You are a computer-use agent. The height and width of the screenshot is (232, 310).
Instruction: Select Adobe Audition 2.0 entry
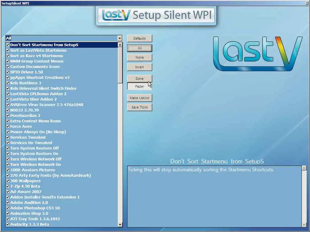(x=29, y=203)
